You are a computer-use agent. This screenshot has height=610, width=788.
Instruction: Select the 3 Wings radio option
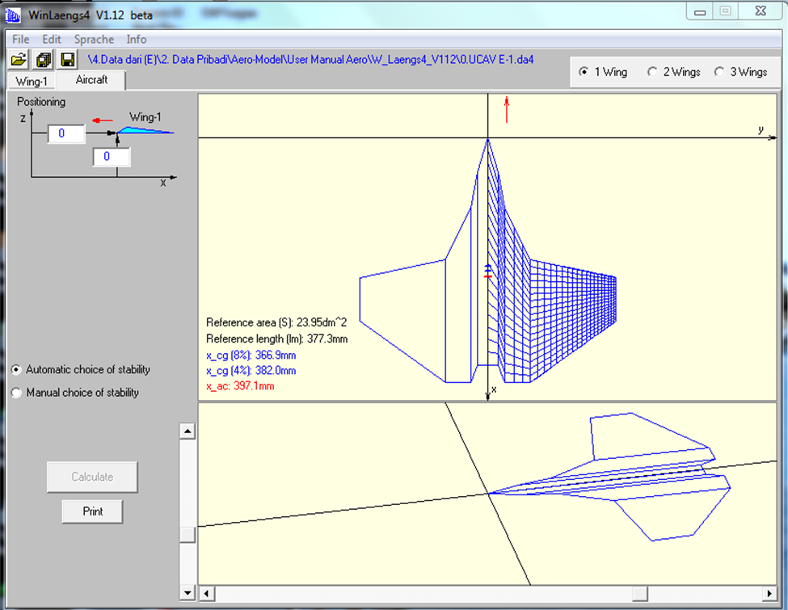(741, 72)
